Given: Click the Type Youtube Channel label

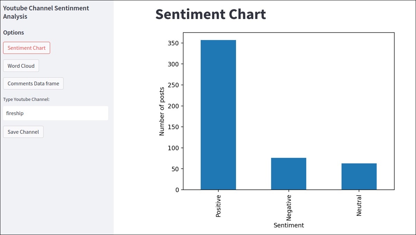Looking at the screenshot, I should click(26, 100).
